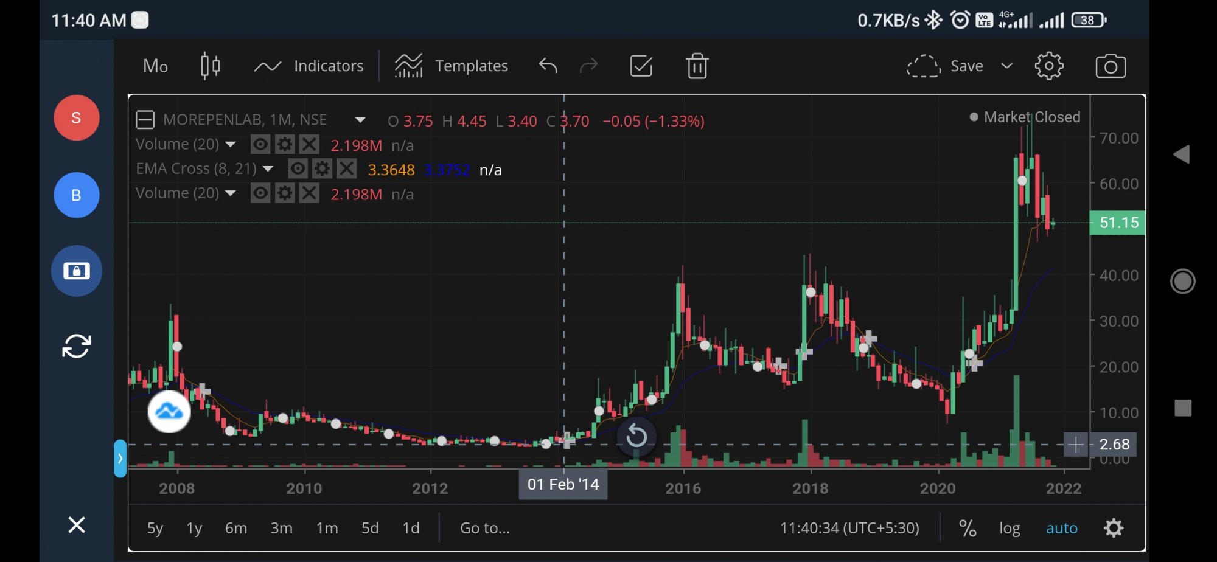Tap the blue B buy button
Screen dimensions: 1217x562
(x=77, y=195)
